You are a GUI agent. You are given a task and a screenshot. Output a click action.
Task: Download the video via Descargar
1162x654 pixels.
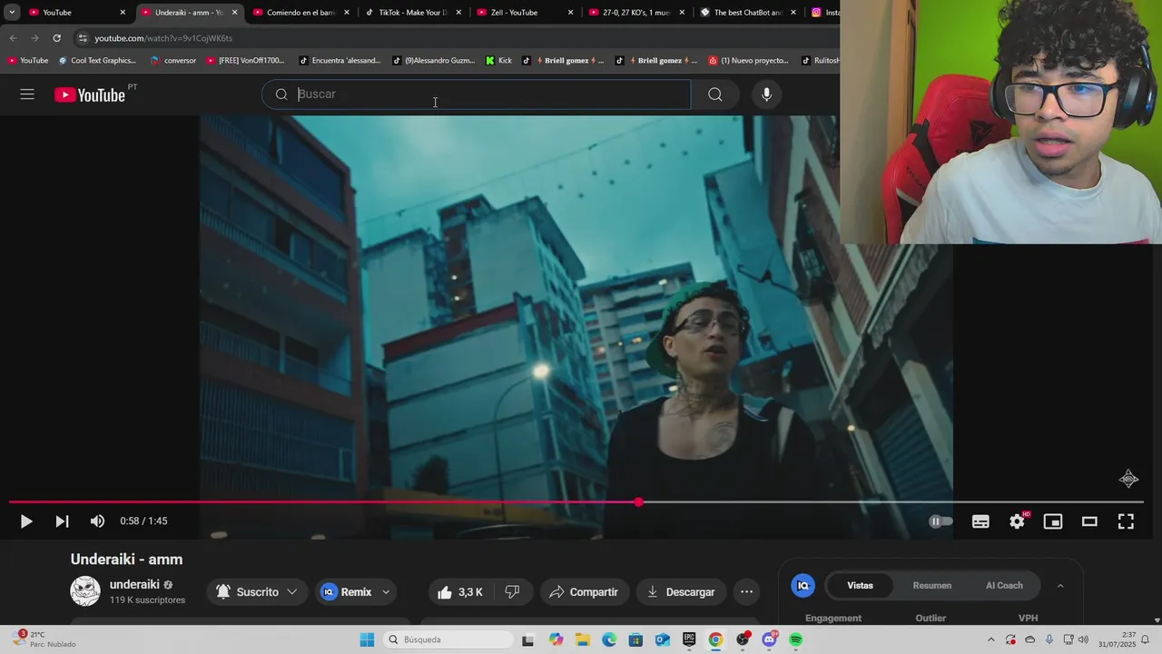(x=681, y=592)
